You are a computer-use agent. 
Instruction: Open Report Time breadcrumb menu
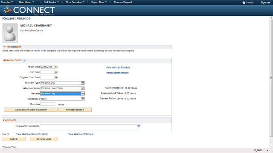[99, 2]
